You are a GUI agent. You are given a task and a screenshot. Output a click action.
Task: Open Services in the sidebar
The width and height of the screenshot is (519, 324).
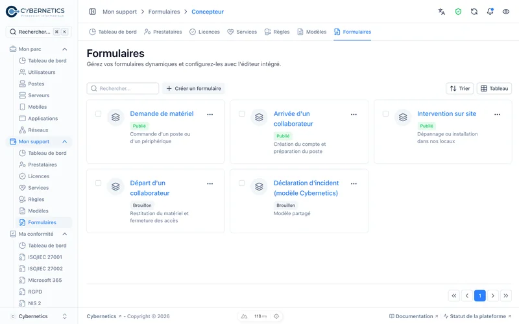(39, 188)
